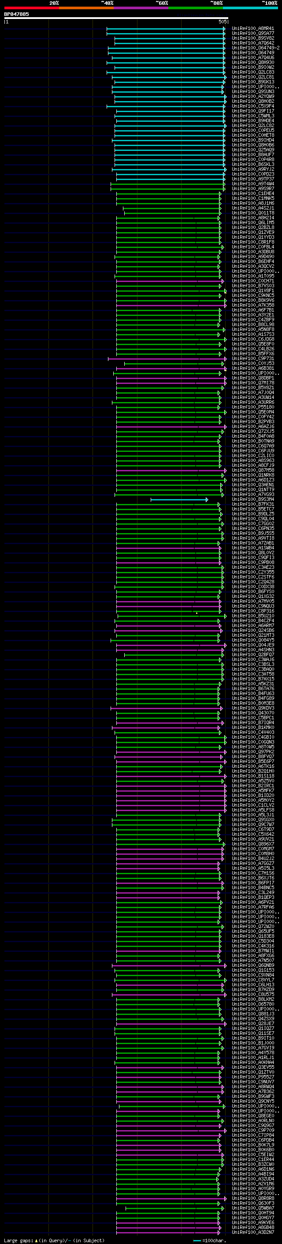Click the UniRef100_Q6QNB9 label

pyautogui.click(x=252, y=965)
